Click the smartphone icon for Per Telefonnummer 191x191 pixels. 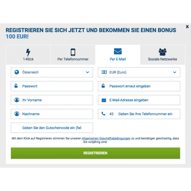73,52
